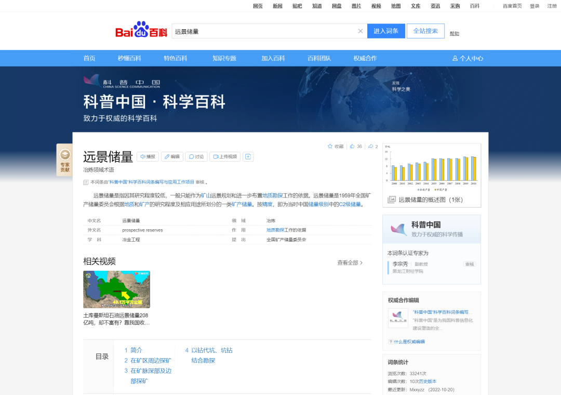Open 采购 in top navigation
Viewport: 561px width, 395px height.
point(455,6)
